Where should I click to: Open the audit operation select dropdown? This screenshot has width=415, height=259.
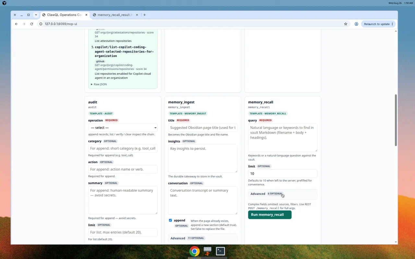[x=123, y=128]
